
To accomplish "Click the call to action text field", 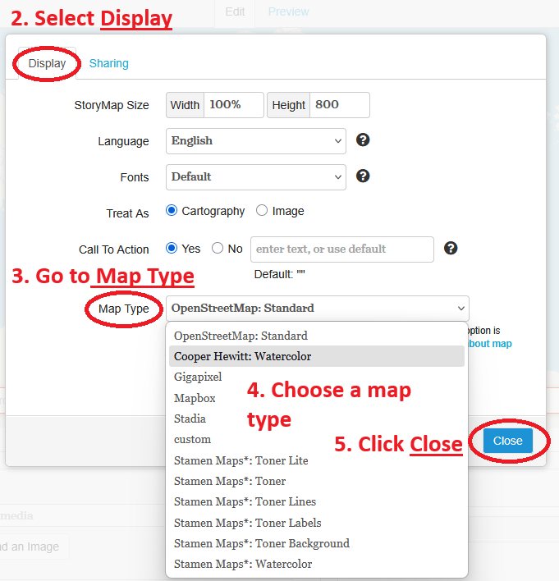I will tap(341, 249).
